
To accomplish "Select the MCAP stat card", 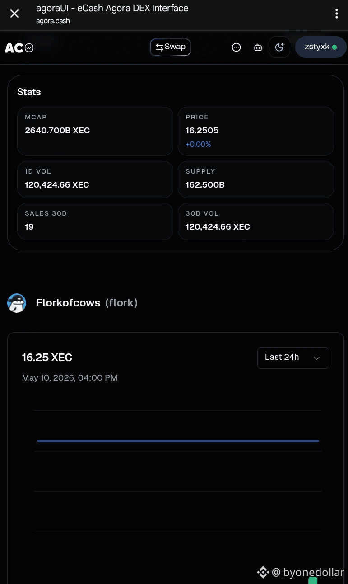I will coord(95,131).
